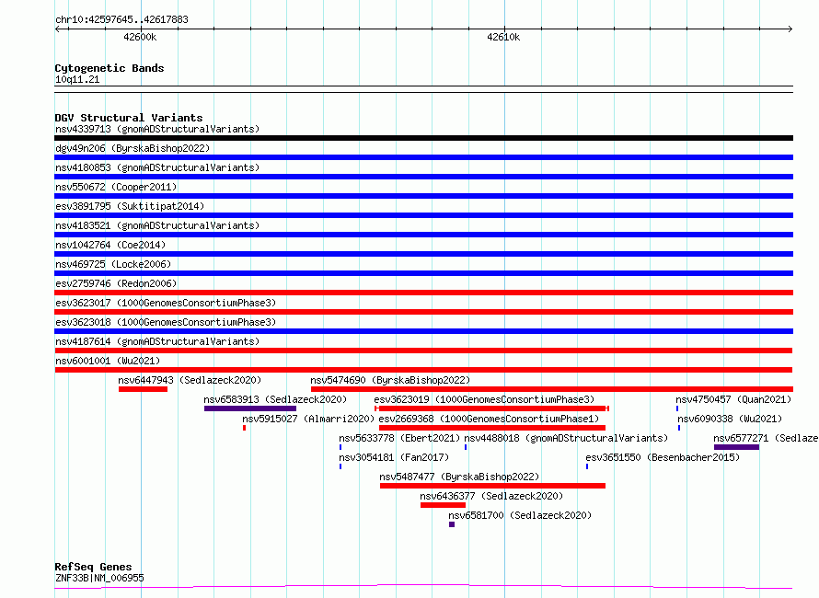This screenshot has width=819, height=598.
Task: Select the 10q11.21 cytogenetic band label
Action: (x=77, y=79)
